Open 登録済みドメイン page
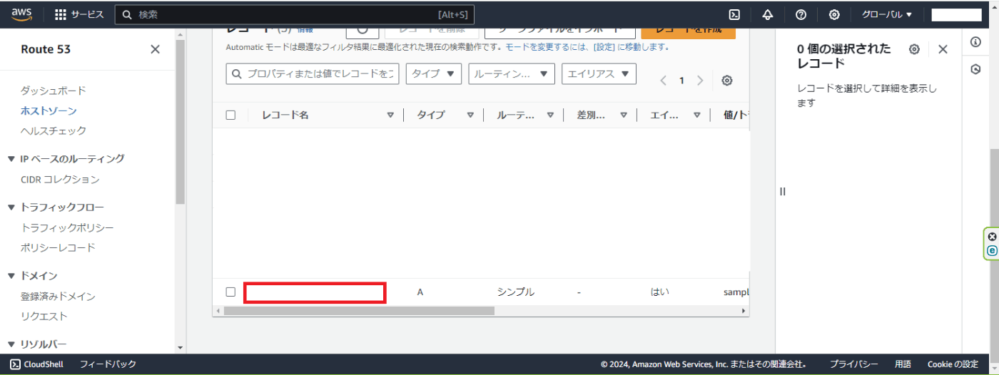 coord(58,296)
